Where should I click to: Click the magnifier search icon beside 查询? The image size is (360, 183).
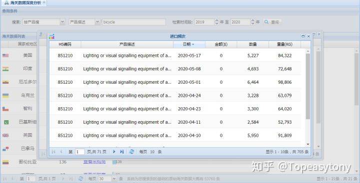point(266,22)
